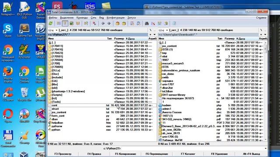Click the FTP connect toolbar icon
The width and height of the screenshot is (280, 157).
coord(132,23)
